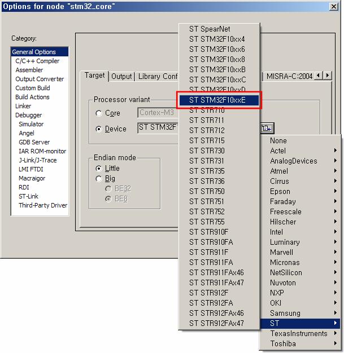Select Output Converter category

(40, 79)
